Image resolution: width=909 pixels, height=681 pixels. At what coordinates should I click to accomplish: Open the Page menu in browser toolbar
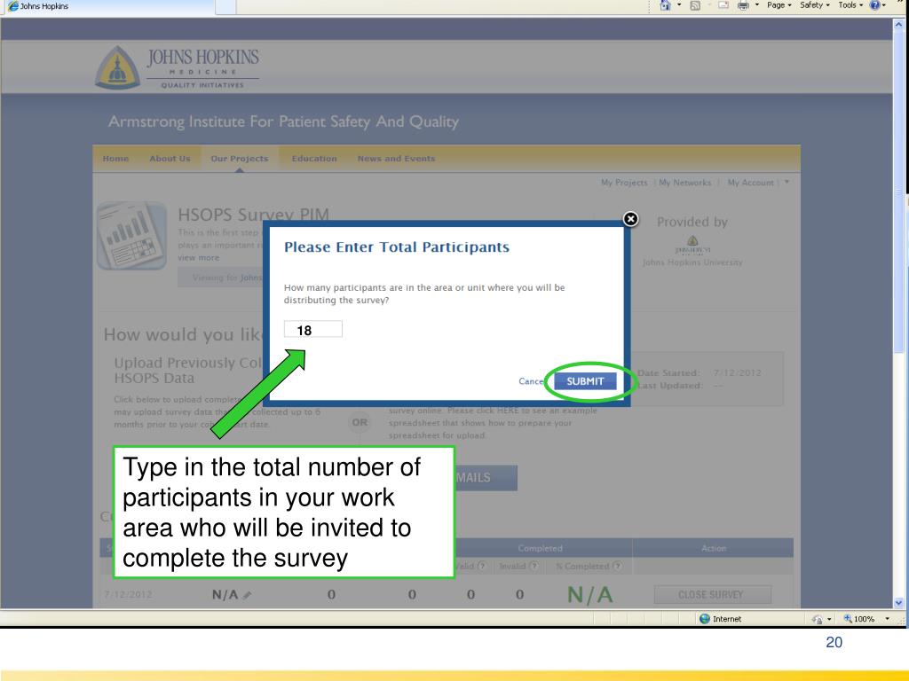[779, 5]
